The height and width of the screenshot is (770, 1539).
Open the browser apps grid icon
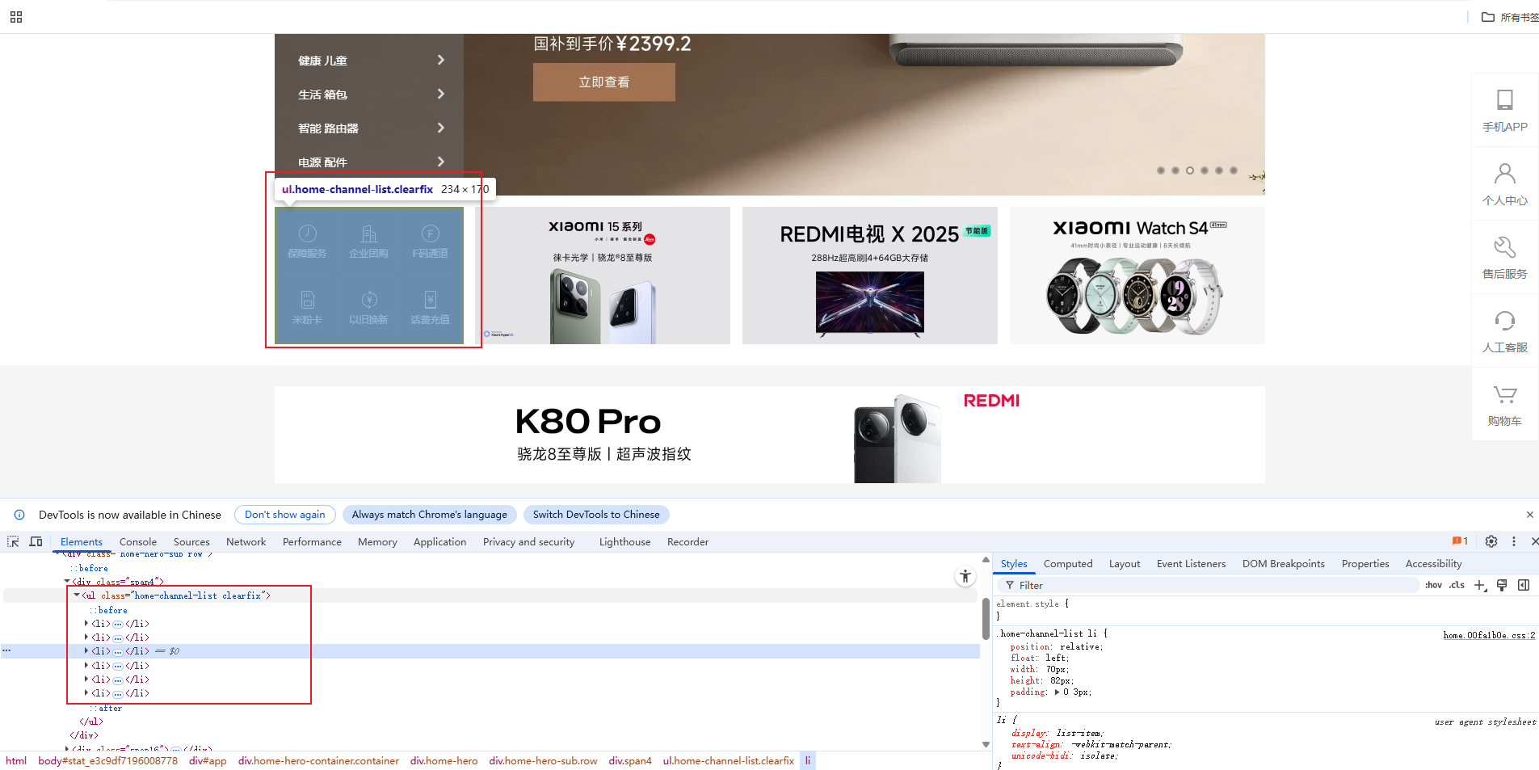[16, 17]
